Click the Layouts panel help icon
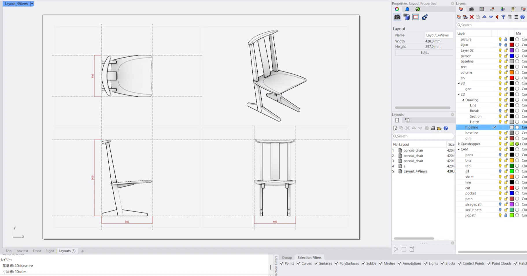The image size is (527, 276). click(446, 128)
